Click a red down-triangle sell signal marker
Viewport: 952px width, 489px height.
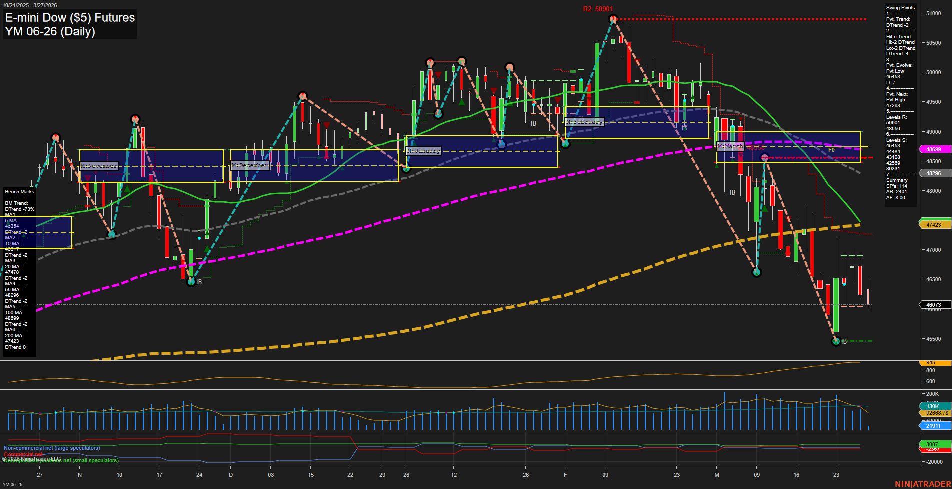[493, 90]
